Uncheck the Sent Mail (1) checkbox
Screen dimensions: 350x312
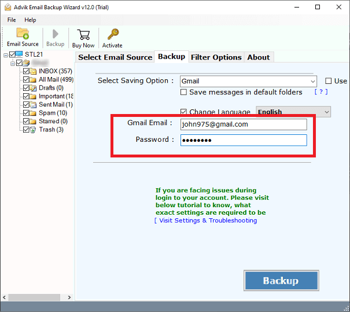click(26, 105)
